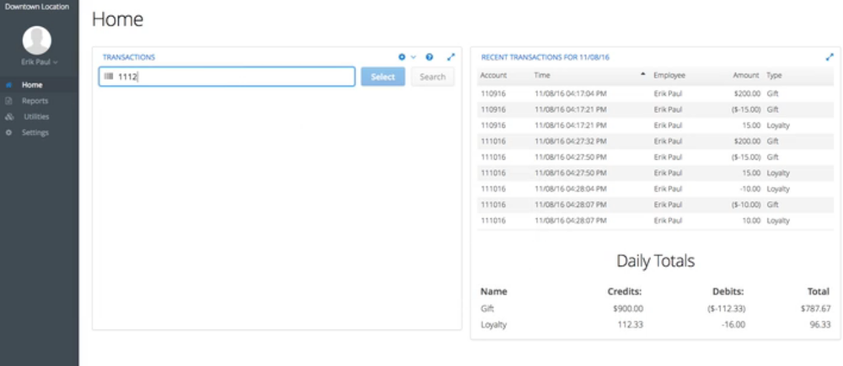Click the ($-10.00) Gift amount
The height and width of the screenshot is (366, 843).
746,204
